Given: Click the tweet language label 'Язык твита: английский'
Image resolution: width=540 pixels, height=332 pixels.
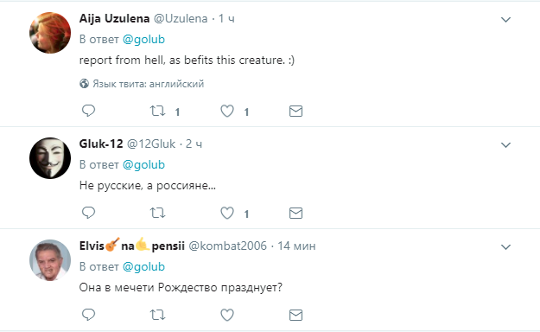Looking at the screenshot, I should (x=142, y=84).
